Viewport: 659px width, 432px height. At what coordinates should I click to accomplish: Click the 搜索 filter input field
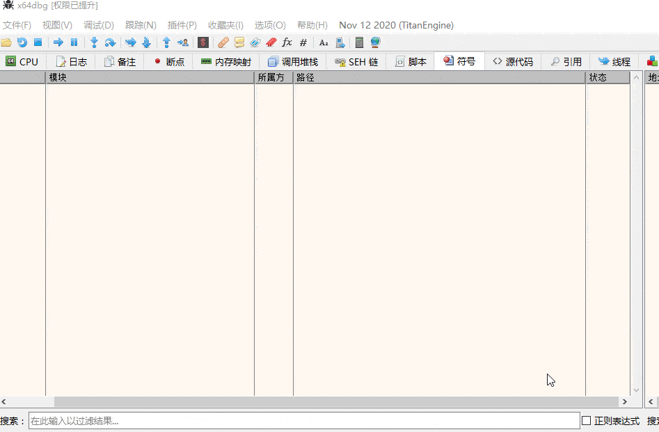click(x=304, y=421)
